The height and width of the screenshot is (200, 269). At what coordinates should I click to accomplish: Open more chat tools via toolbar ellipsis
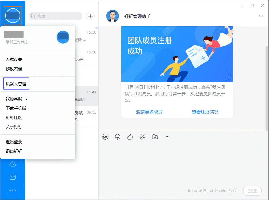click(x=167, y=137)
